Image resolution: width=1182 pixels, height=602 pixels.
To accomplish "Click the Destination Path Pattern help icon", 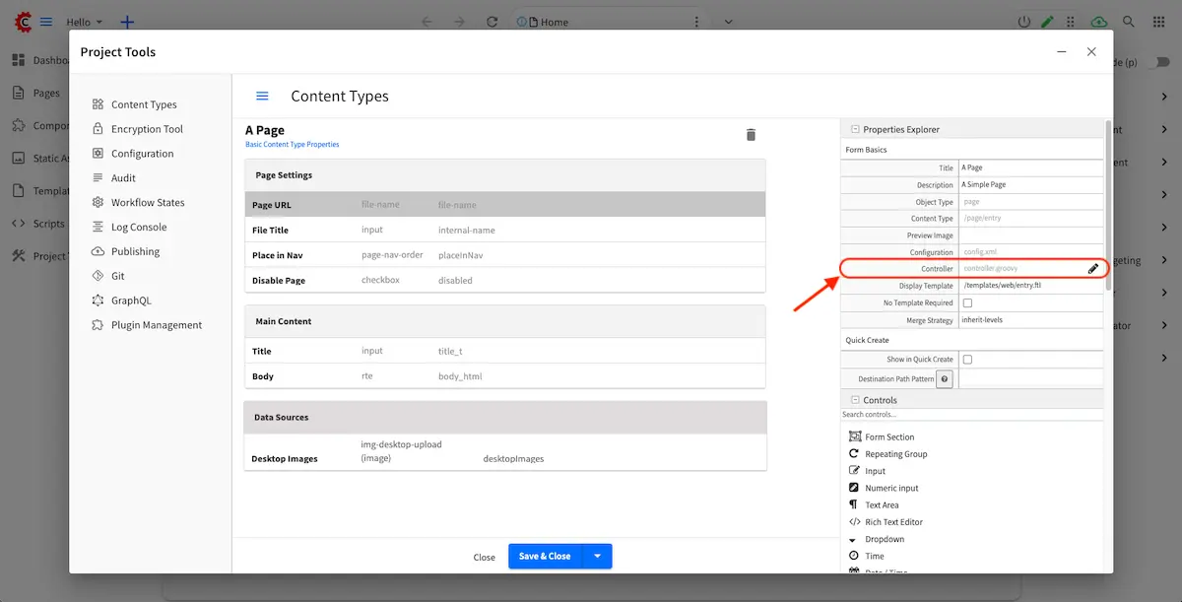I will point(945,379).
